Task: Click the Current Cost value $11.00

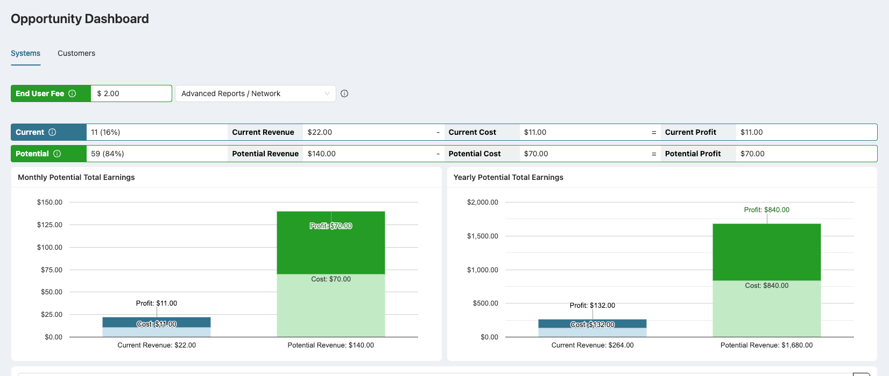Action: pyautogui.click(x=535, y=132)
